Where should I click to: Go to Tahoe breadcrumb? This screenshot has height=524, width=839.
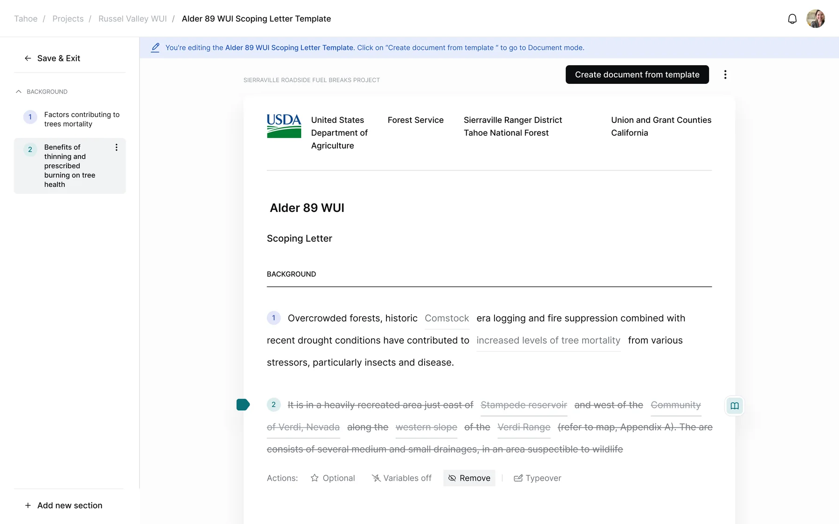26,19
